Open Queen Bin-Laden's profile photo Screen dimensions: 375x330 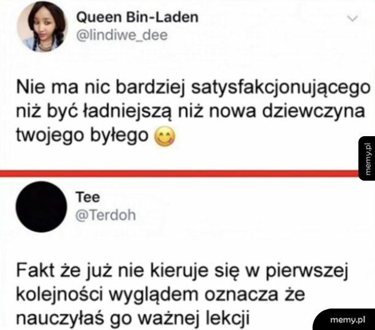tap(42, 26)
